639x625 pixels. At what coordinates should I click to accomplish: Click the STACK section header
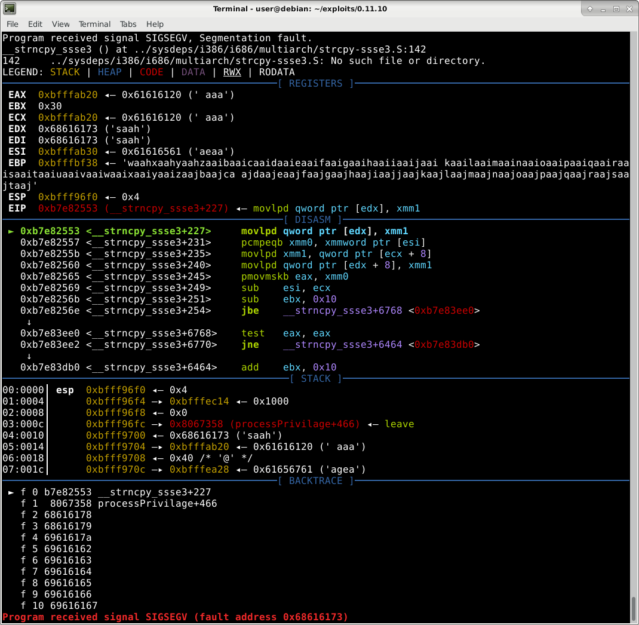pos(315,378)
